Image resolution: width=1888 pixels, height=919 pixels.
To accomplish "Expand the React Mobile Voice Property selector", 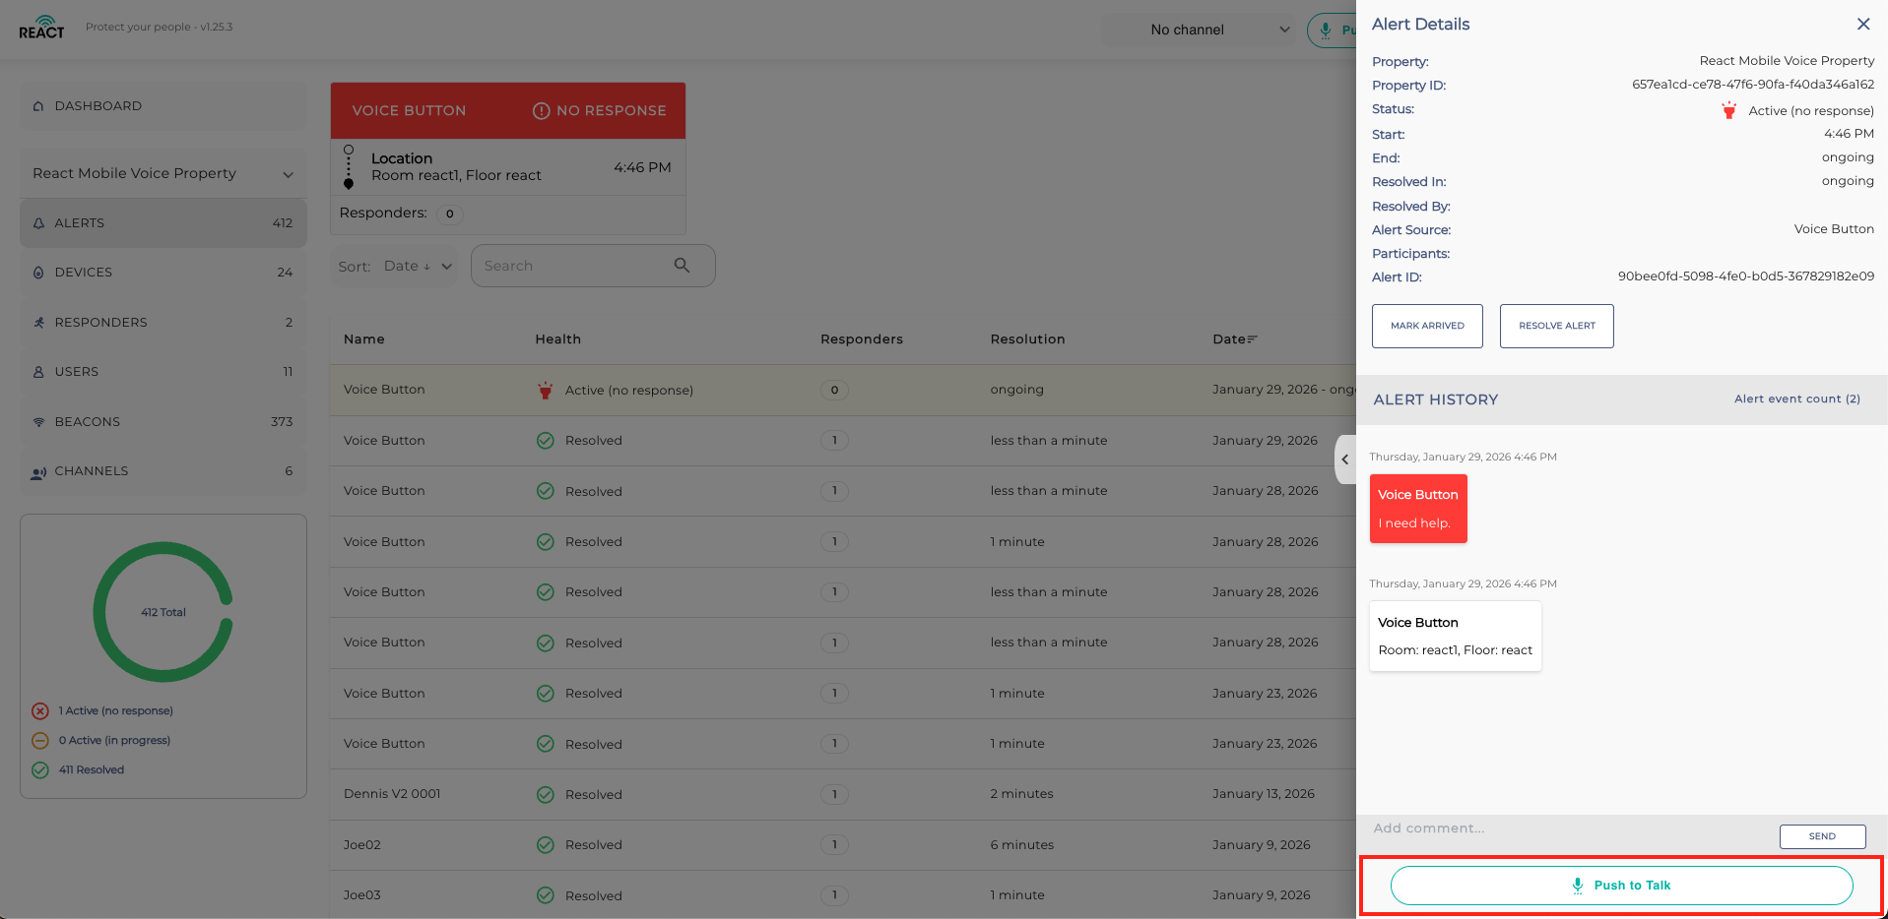I will click(163, 173).
